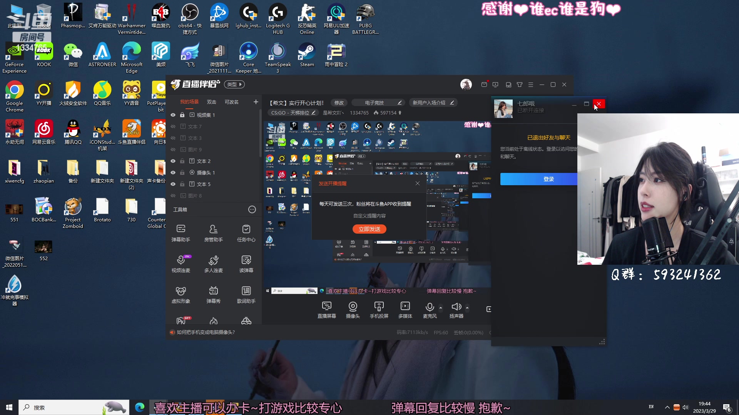Click 自定义提醒内容 link
The image size is (739, 415).
(x=369, y=216)
